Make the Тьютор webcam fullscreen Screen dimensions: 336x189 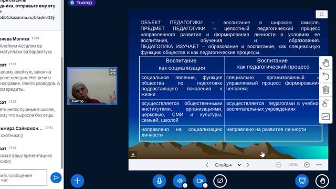[113, 72]
